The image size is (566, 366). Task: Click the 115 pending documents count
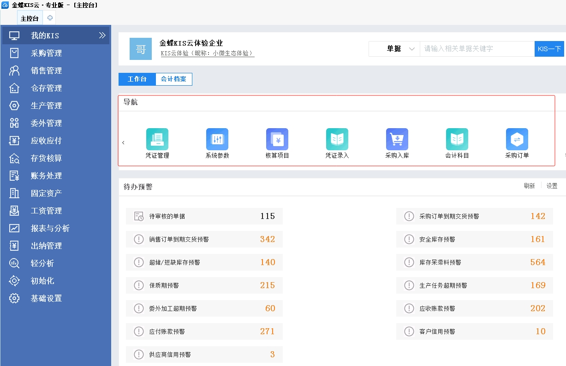pyautogui.click(x=268, y=216)
